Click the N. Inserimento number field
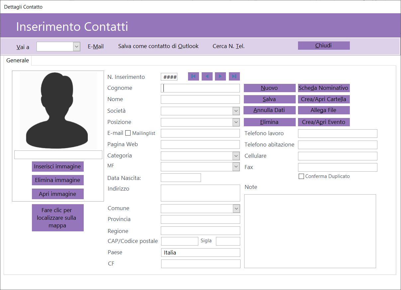 (x=169, y=77)
